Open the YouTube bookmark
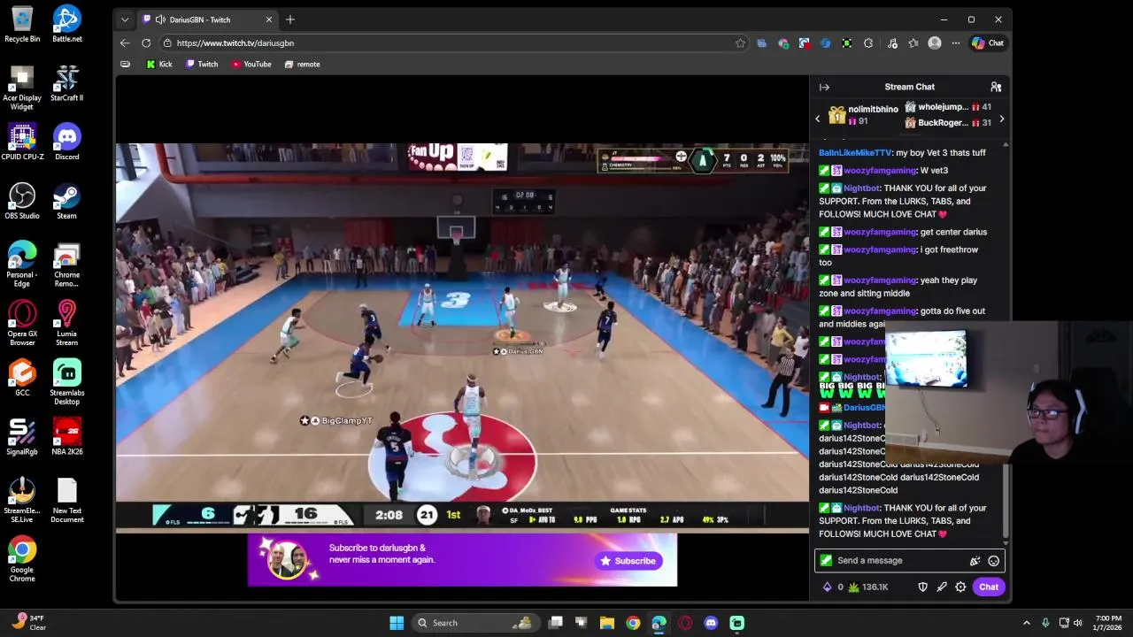 click(x=251, y=64)
